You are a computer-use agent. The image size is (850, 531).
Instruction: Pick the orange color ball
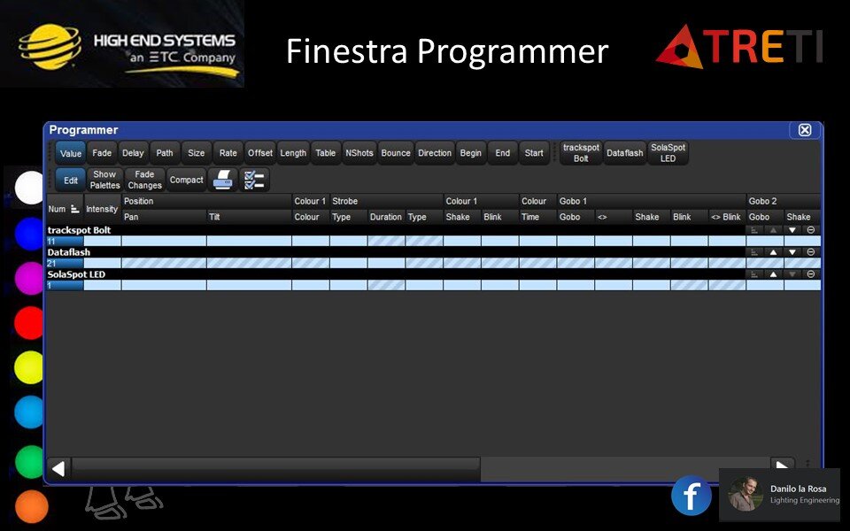pos(32,506)
